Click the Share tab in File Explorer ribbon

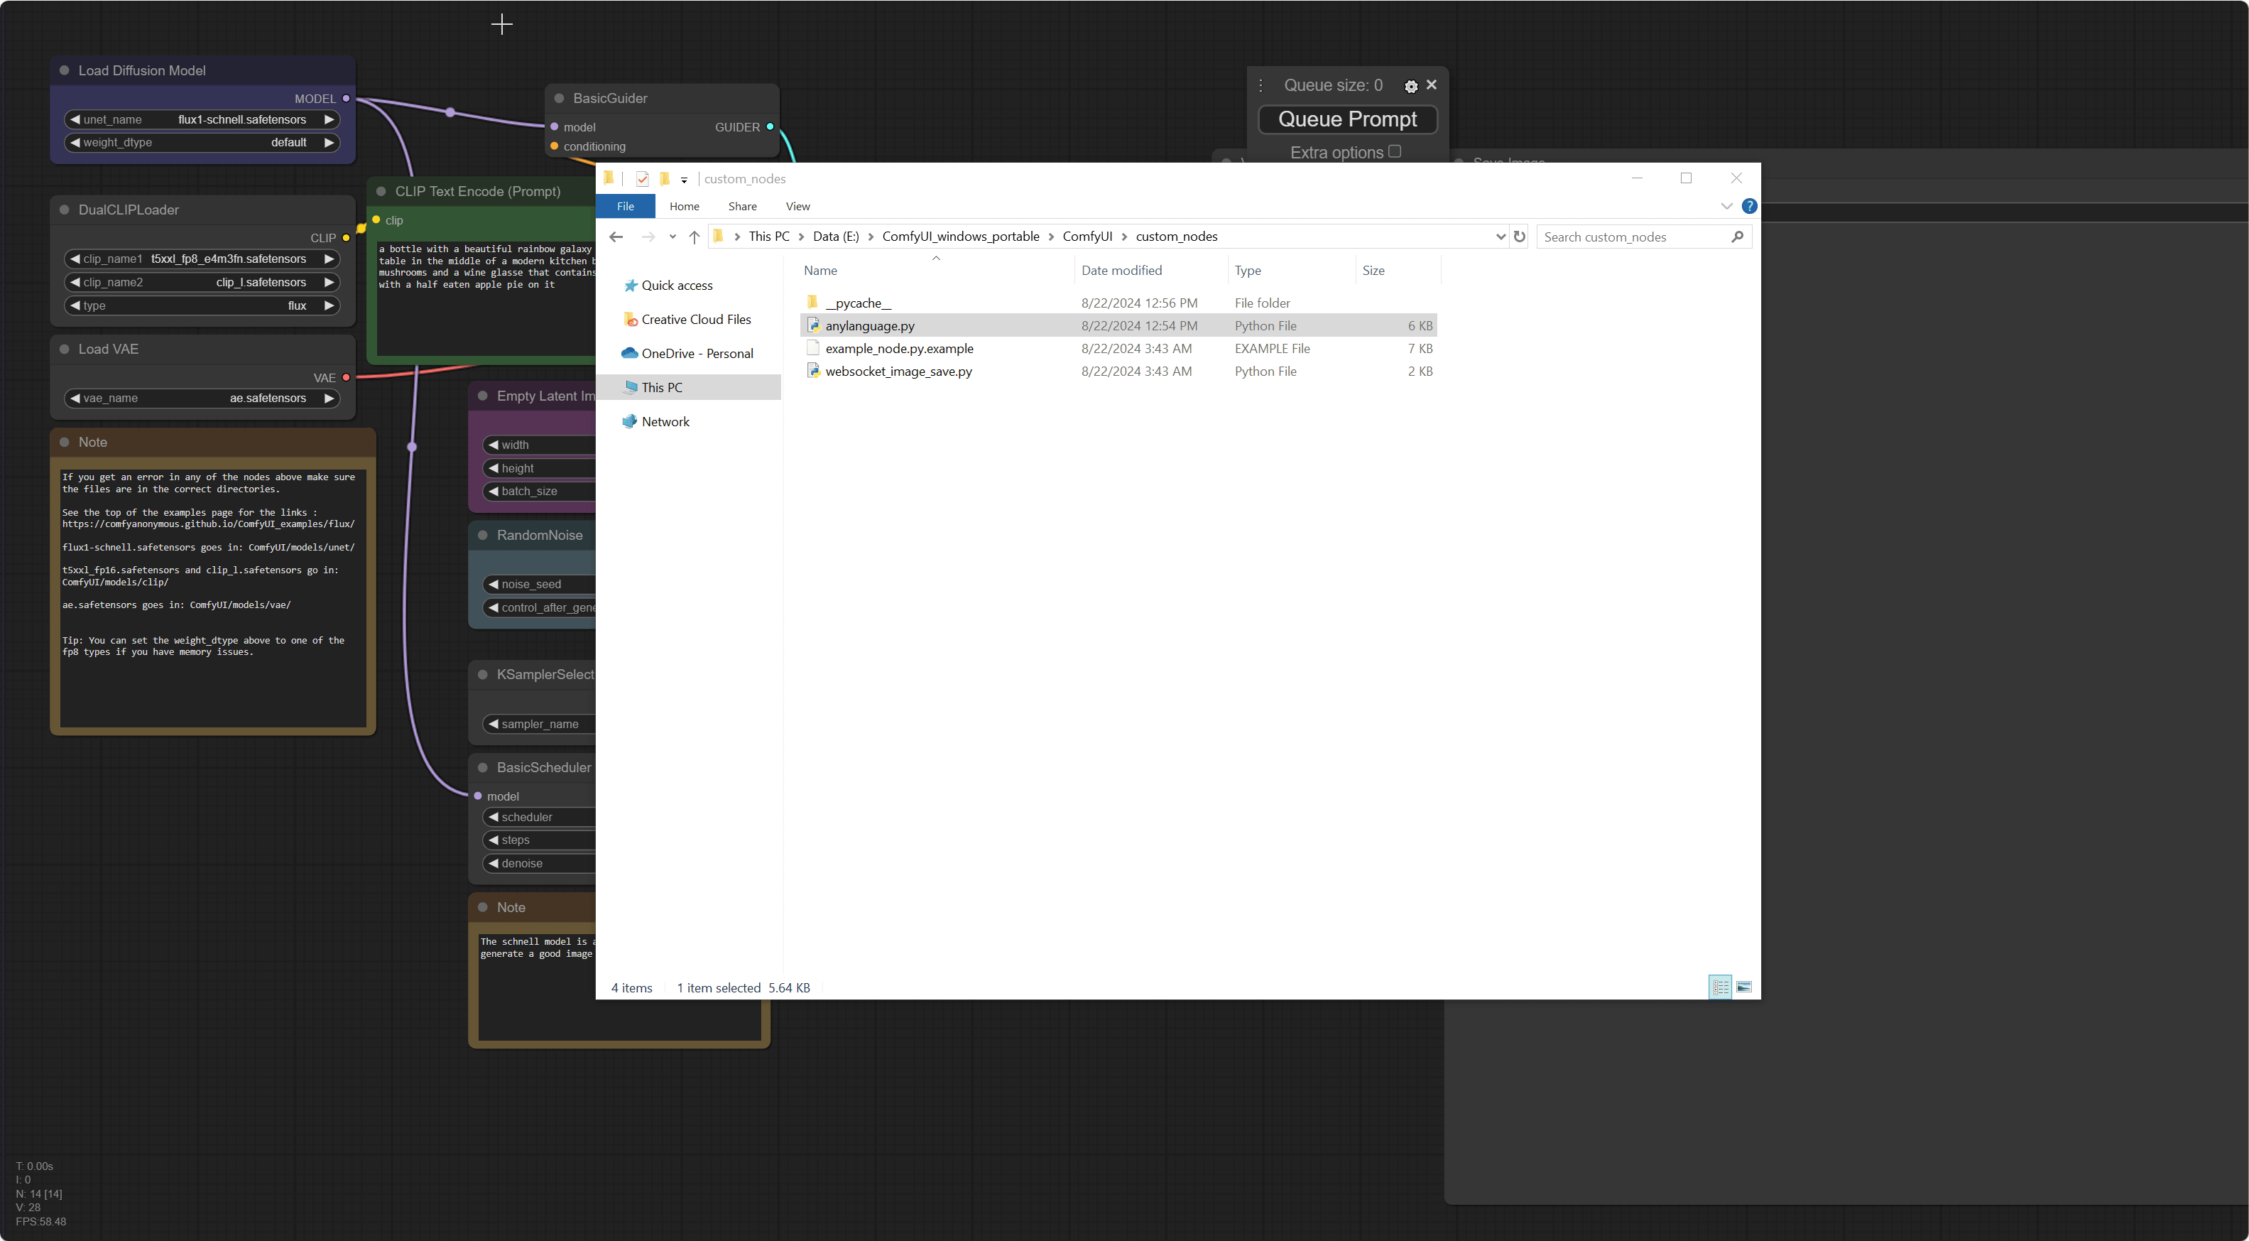pyautogui.click(x=739, y=206)
